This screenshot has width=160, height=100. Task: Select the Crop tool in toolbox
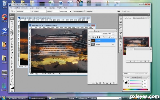(x=12, y=33)
